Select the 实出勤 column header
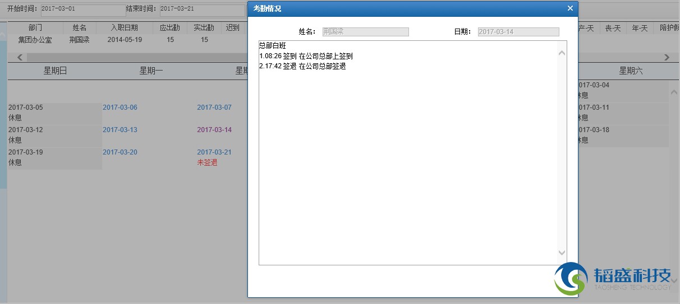The image size is (680, 304). (204, 27)
